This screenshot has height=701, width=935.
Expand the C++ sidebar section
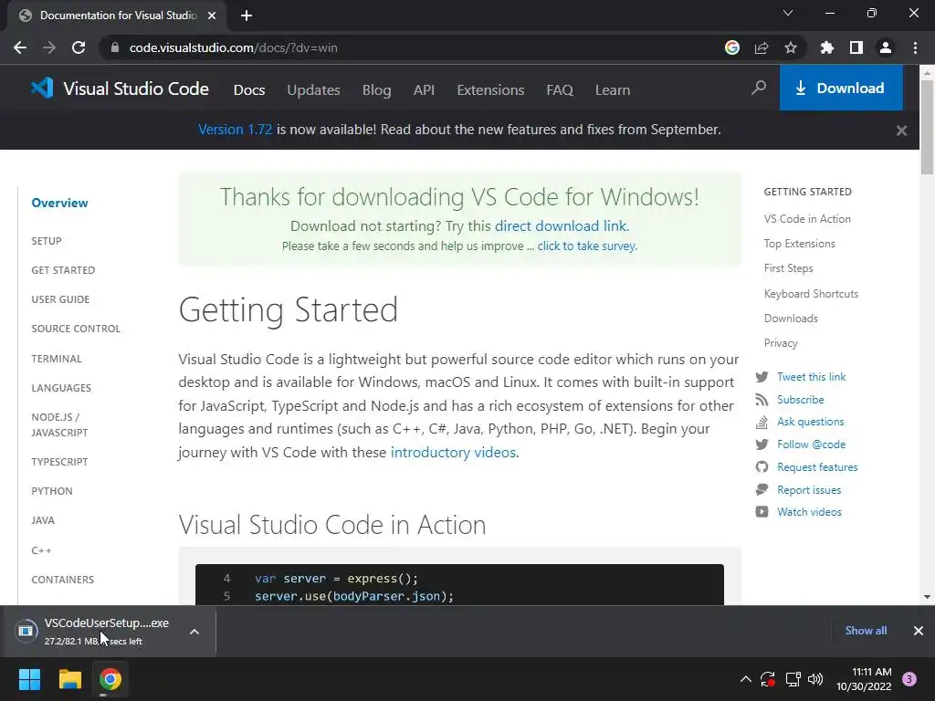tap(41, 550)
